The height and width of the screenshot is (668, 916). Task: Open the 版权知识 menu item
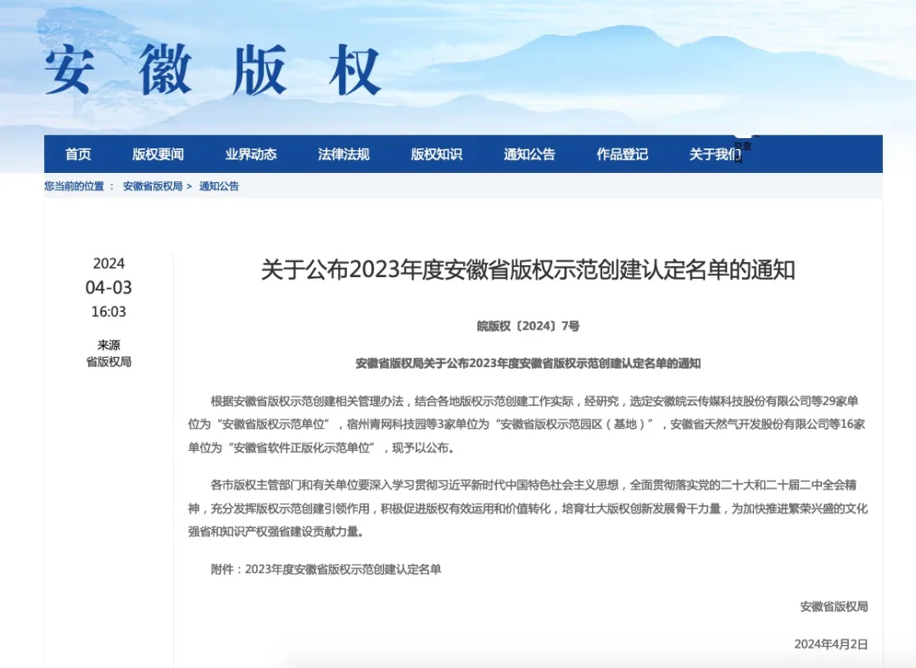[437, 154]
